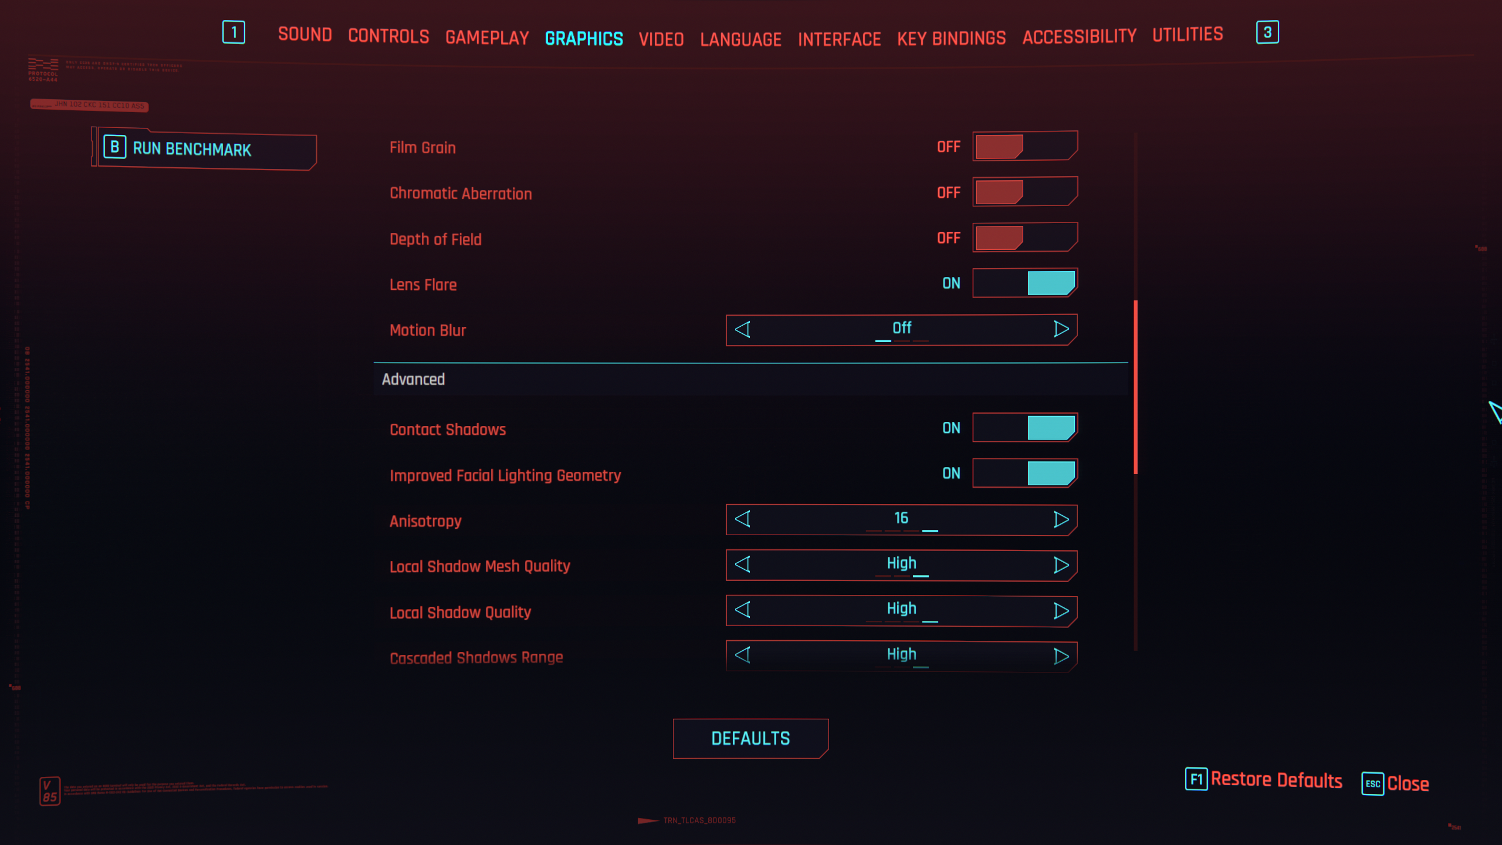Disable the Contact Shadows toggle

tap(1024, 428)
